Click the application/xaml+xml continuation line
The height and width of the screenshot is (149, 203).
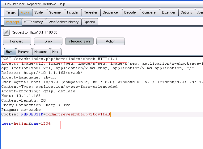click(98, 68)
